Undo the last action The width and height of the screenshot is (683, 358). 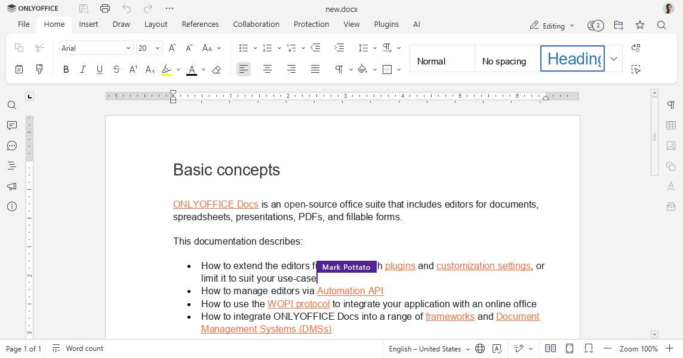point(127,8)
